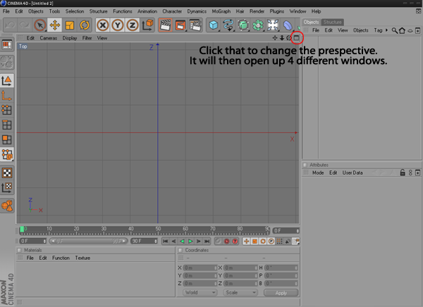This screenshot has height=307, width=423.
Task: Open the Plugins menu
Action: coord(277,11)
